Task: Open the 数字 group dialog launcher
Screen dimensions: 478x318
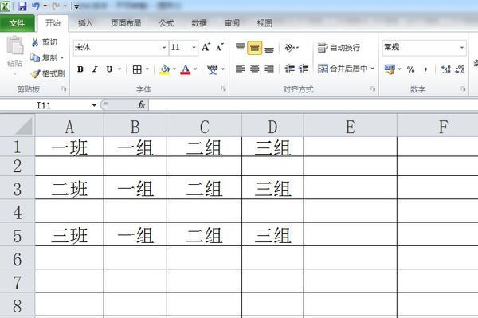Action: [x=463, y=89]
